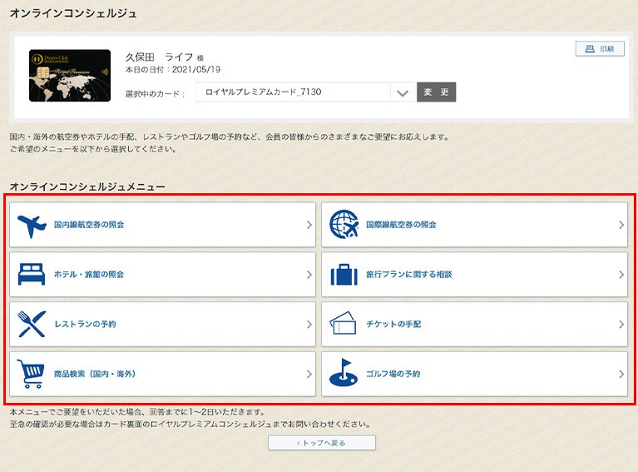Click the date text 2021/05/19
638x472 pixels.
click(x=196, y=70)
